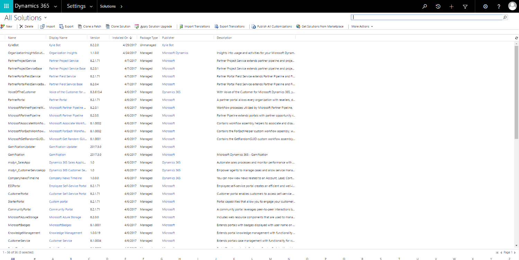The height and width of the screenshot is (260, 519).
Task: Click the solutions search input field
Action: click(x=427, y=17)
